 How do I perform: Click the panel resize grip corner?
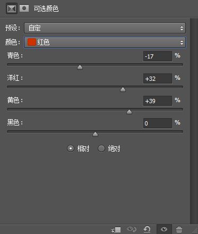coord(195,230)
